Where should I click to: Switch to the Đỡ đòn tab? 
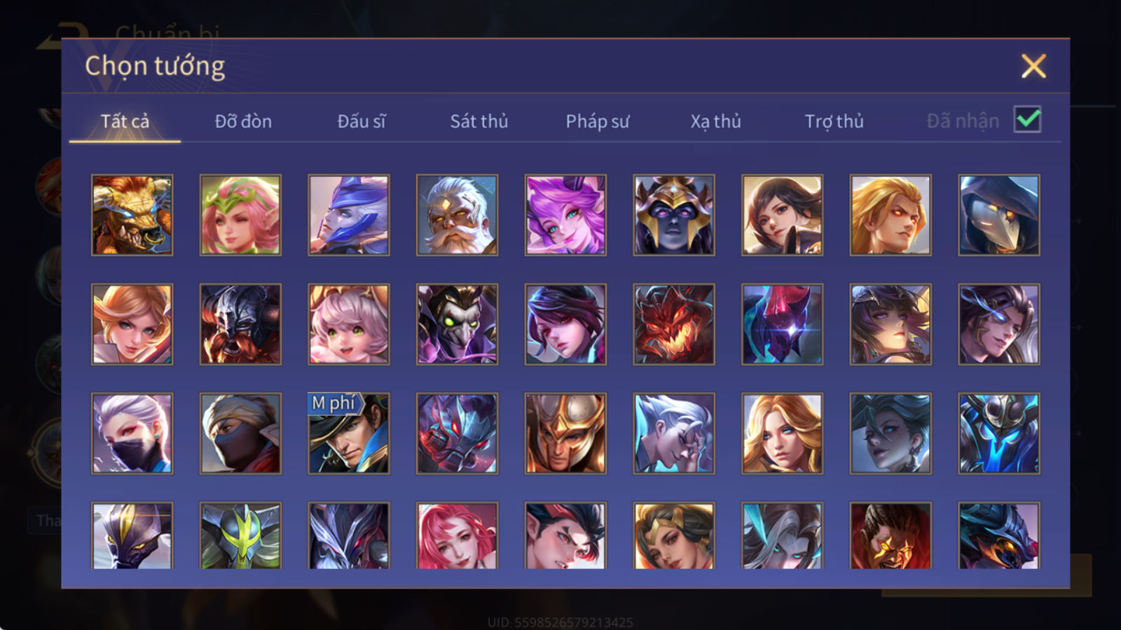[x=243, y=121]
